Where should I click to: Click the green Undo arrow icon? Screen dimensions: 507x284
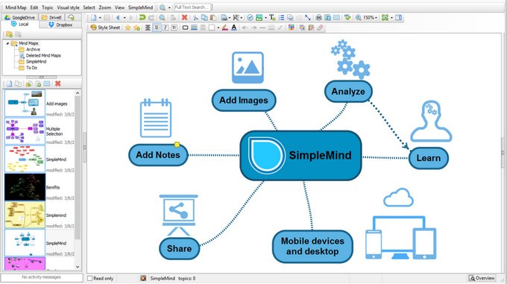142,17
